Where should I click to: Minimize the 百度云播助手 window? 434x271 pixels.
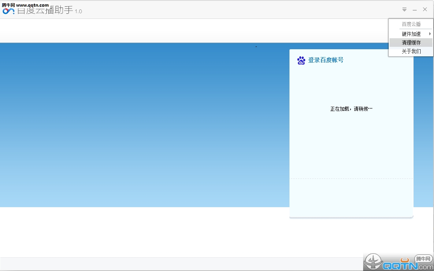coord(415,10)
